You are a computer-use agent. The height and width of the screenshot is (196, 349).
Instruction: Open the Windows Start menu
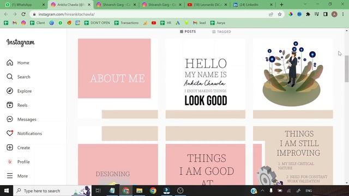[7, 191]
